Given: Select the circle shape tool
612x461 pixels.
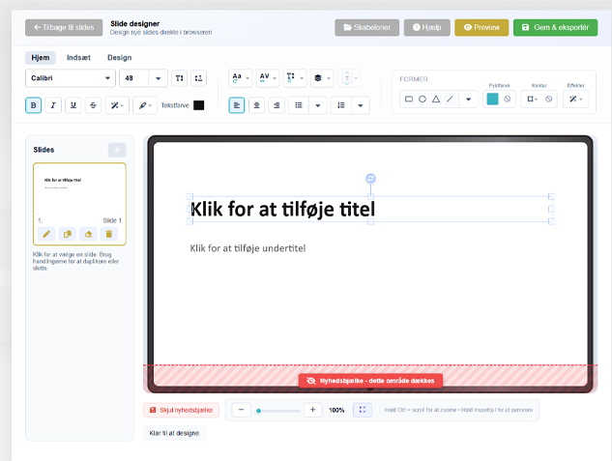Looking at the screenshot, I should (423, 100).
